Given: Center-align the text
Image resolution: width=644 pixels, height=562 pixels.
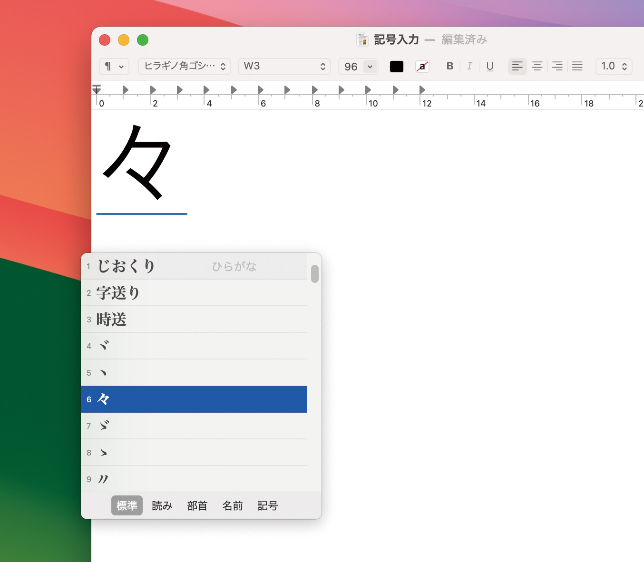Looking at the screenshot, I should click(x=537, y=66).
